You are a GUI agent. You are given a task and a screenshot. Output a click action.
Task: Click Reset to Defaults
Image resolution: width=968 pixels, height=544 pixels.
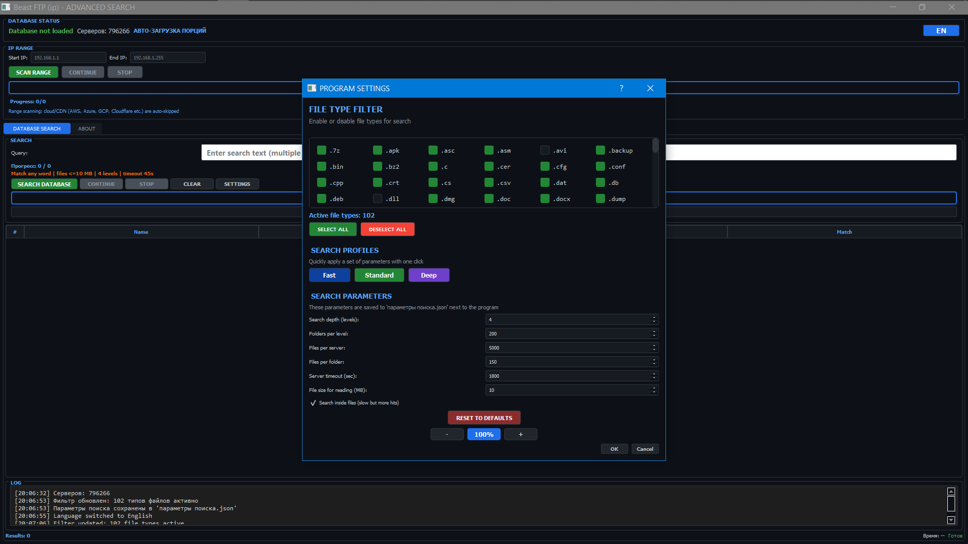point(484,418)
